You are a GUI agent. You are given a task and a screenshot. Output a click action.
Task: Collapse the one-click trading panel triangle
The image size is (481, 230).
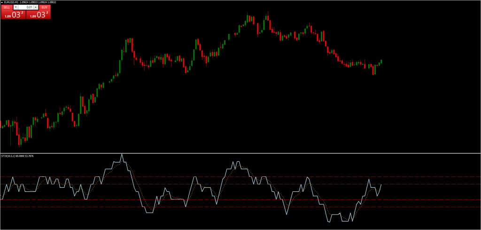2,2
